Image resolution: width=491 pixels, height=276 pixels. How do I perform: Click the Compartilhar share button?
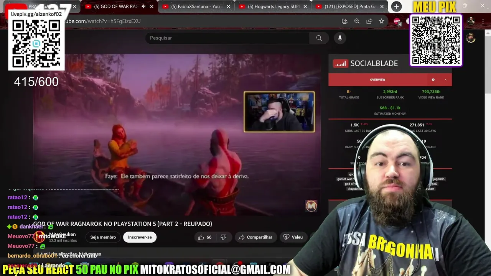tap(255, 237)
